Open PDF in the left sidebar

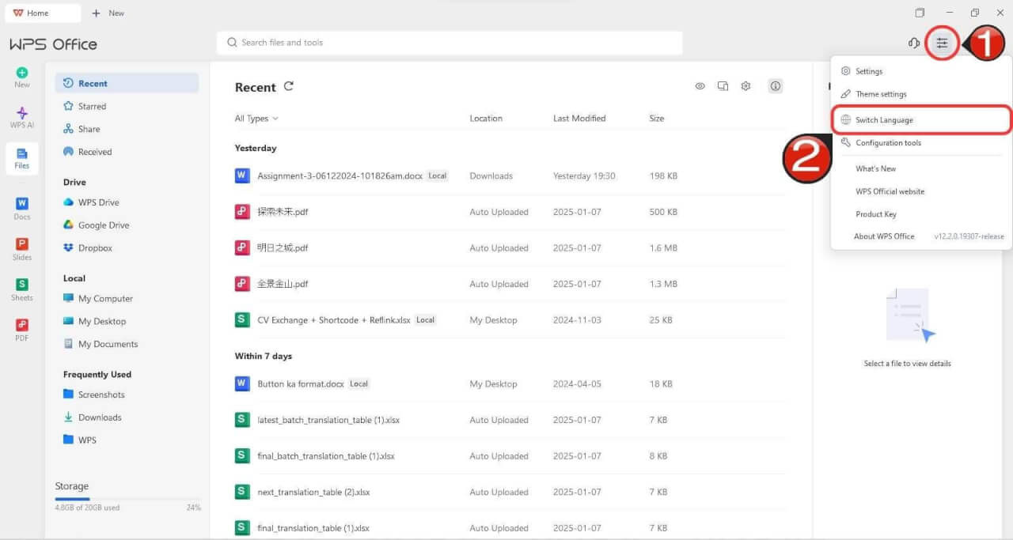click(x=22, y=330)
